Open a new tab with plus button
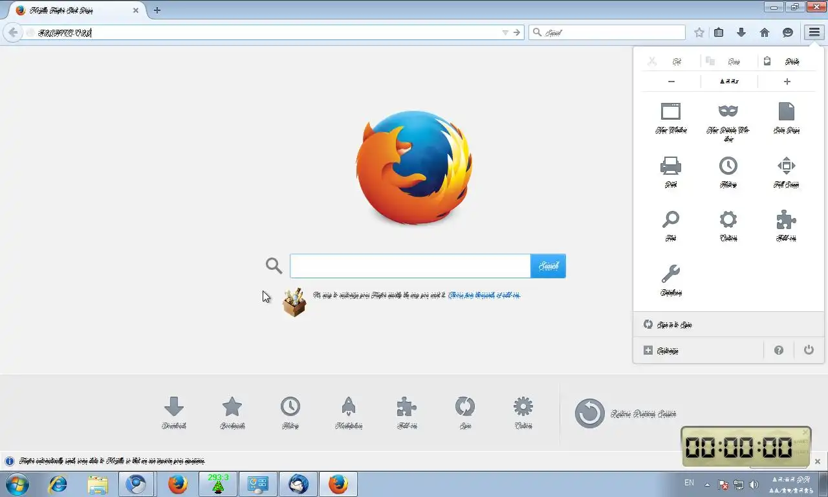 point(157,10)
